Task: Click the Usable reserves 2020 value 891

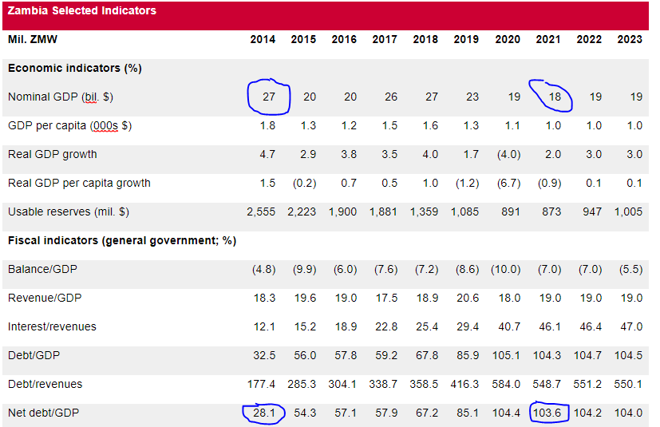Action: (x=511, y=212)
